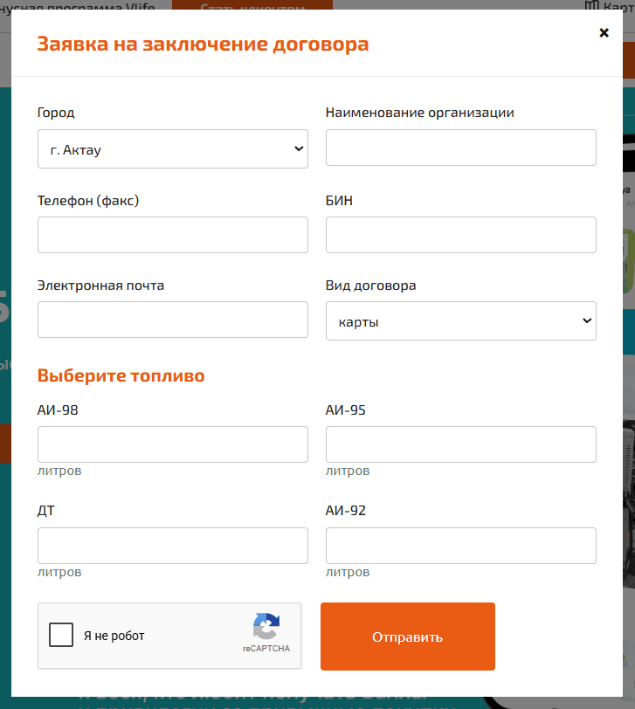Click the chevron arrow of Город select
Screen dimensions: 635x709
[x=299, y=148]
